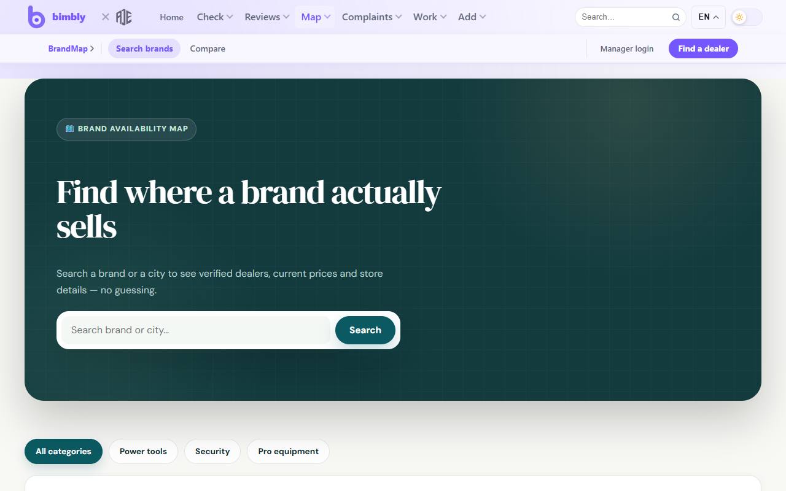
Task: Select the All categories filter
Action: [63, 451]
